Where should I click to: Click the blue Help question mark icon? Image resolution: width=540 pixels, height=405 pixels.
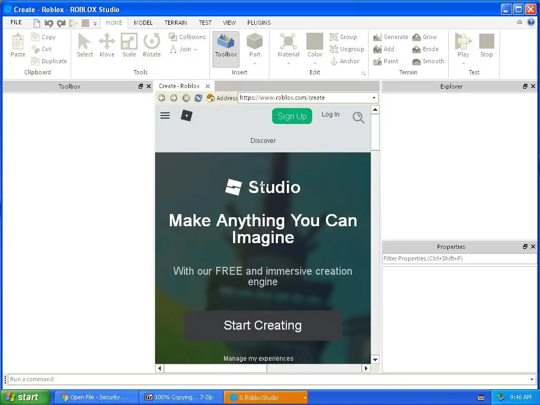click(531, 22)
